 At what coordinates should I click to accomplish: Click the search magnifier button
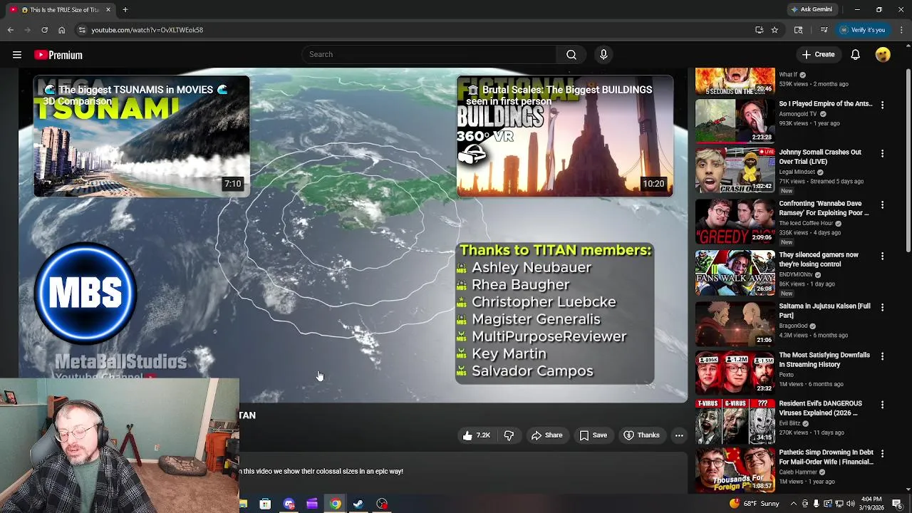coord(571,55)
